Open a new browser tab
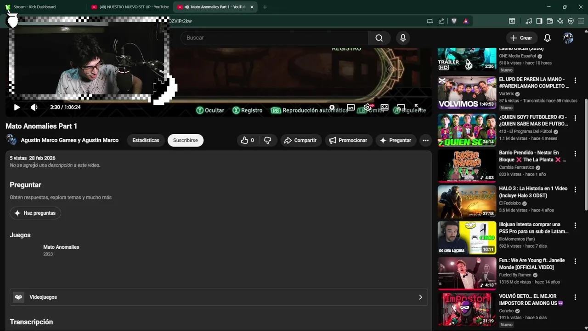Image resolution: width=588 pixels, height=331 pixels. point(265,7)
